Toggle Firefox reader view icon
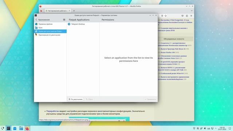Screen dimensions: 233x131 pyautogui.click(x=162, y=16)
